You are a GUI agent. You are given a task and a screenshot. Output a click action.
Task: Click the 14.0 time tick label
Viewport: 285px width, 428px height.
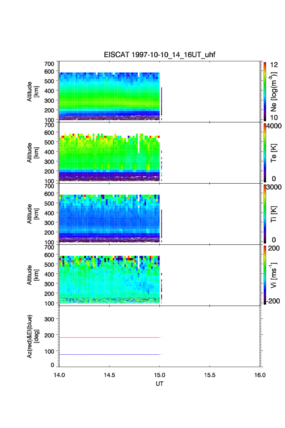coord(59,375)
